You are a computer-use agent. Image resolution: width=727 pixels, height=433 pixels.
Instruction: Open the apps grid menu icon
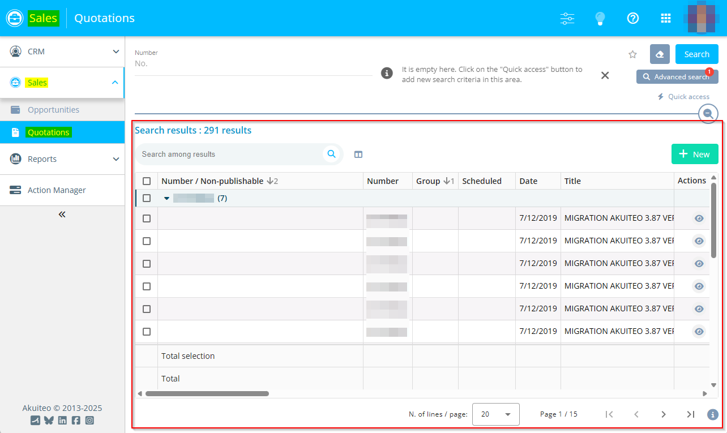coord(666,18)
